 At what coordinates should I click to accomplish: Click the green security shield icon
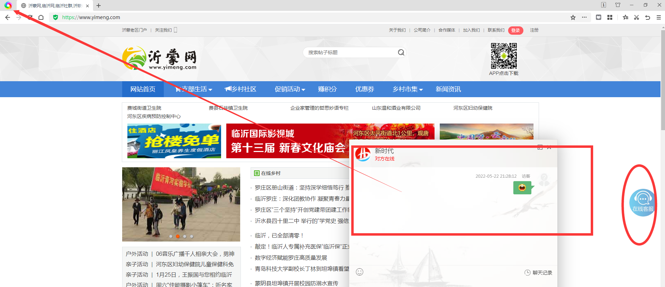pyautogui.click(x=56, y=17)
